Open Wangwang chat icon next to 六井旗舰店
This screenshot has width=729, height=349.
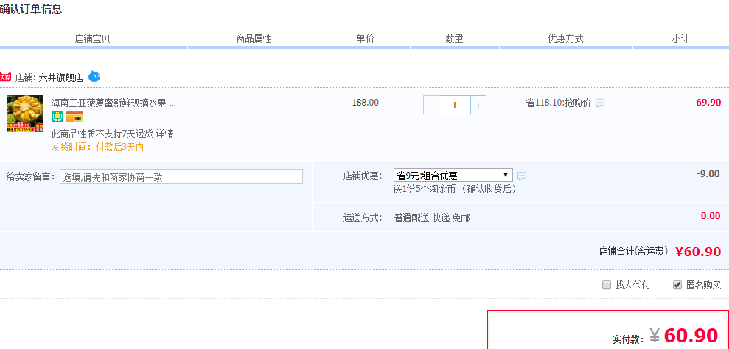[x=94, y=76]
